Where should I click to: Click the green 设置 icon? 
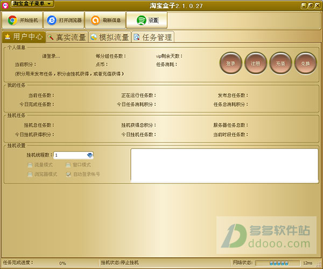coord(141,20)
